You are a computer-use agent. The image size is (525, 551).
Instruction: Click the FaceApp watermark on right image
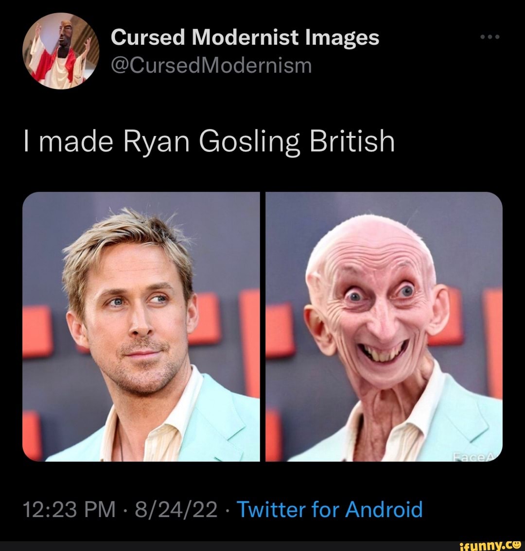(x=474, y=456)
